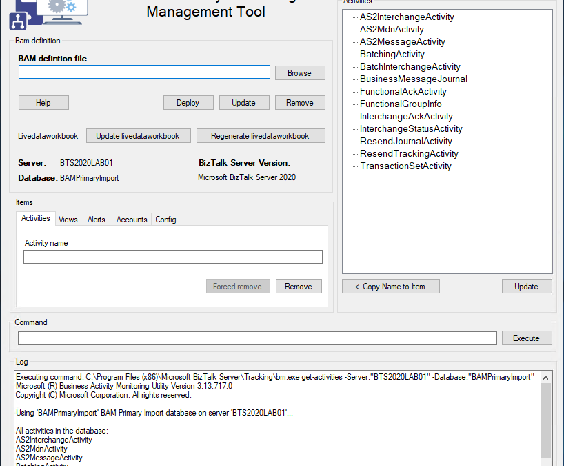The image size is (564, 466).
Task: Select BusinessMessageJournal in the tree
Action: 414,79
